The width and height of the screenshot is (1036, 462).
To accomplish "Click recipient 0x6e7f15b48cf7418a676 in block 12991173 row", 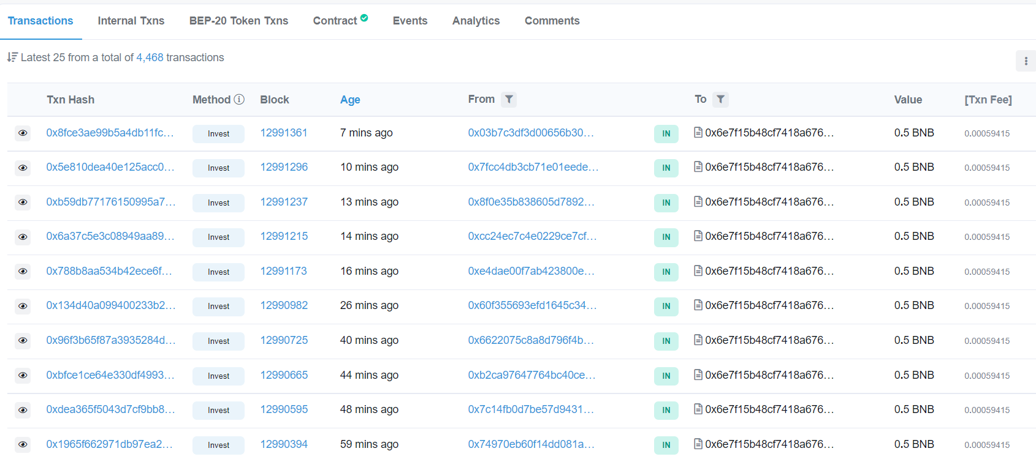I will [x=769, y=271].
